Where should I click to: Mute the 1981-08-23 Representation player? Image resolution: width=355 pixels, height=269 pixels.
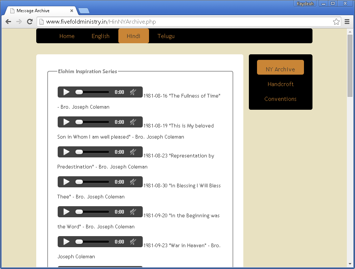(x=133, y=152)
